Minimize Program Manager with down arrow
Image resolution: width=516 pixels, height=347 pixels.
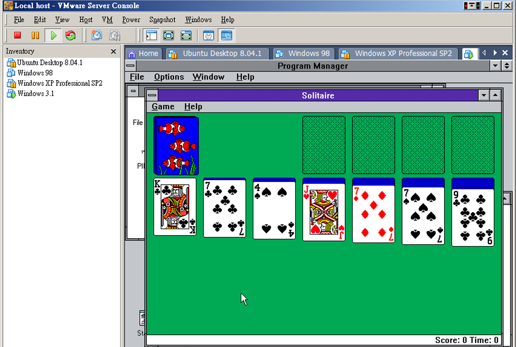495,66
